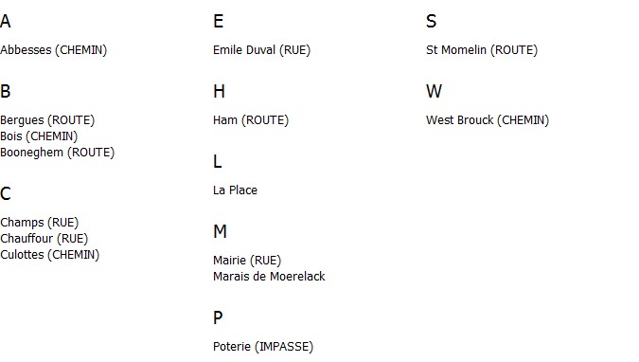Open Bois (CHEMIN) in the list
Viewport: 639px width, 362px height.
click(39, 136)
